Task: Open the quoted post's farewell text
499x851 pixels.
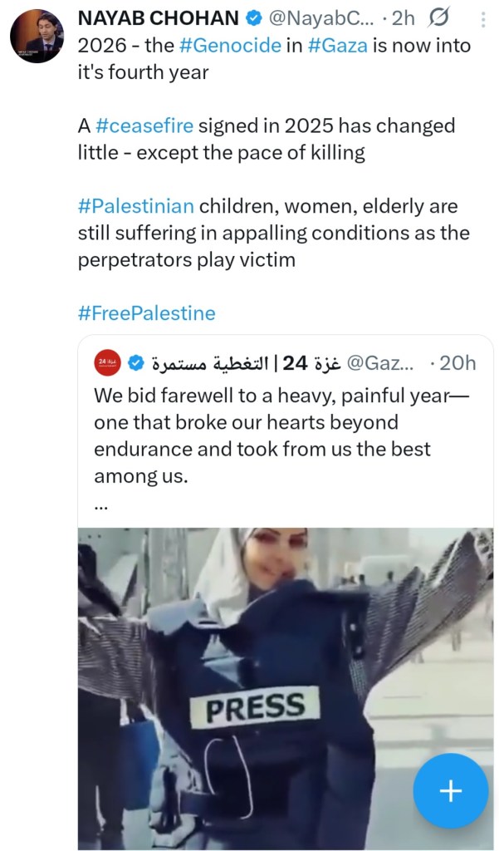Action: click(x=281, y=435)
